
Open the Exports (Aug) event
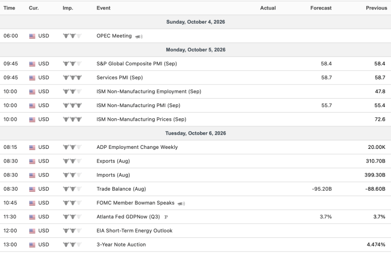113,161
